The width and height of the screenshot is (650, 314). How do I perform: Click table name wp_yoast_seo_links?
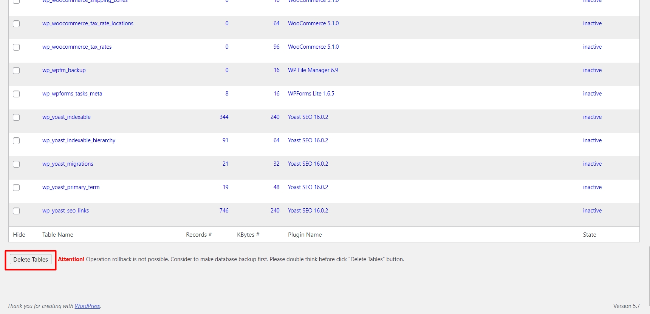66,211
